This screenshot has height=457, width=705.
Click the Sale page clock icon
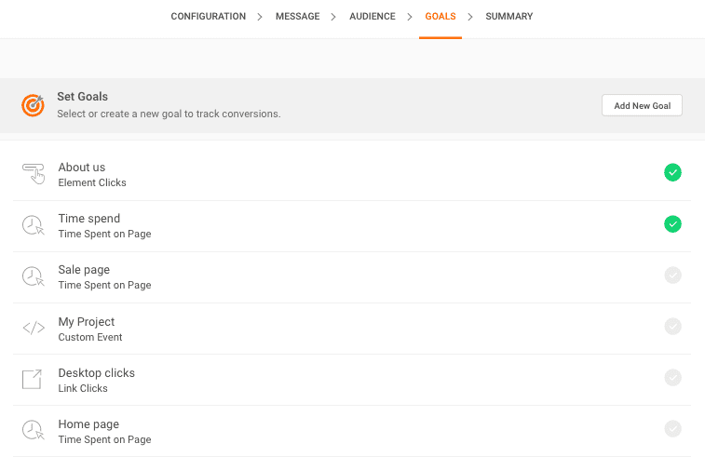pos(34,276)
